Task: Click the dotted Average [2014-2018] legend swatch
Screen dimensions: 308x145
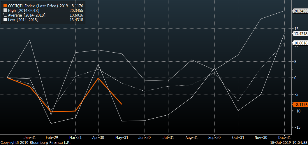Action: point(5,15)
